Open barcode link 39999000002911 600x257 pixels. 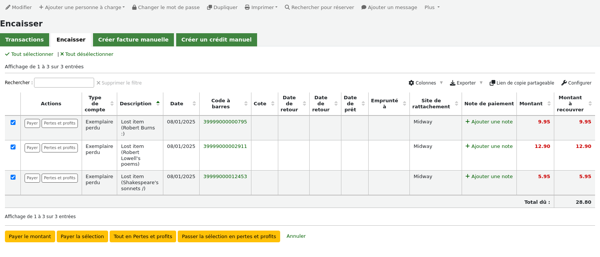pos(225,146)
